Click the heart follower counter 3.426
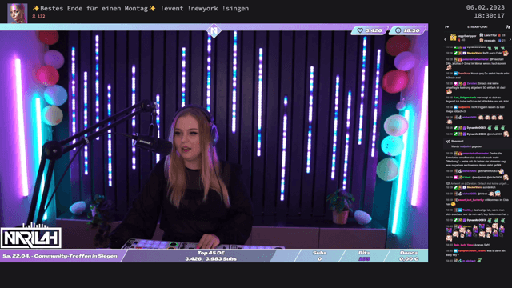512x288 pixels. (x=370, y=30)
